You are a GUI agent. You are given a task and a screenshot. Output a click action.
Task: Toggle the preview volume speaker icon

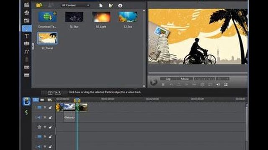coord(218,85)
